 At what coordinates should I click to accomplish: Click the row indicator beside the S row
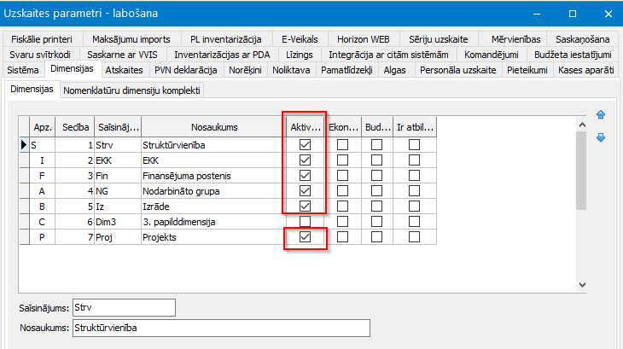[x=23, y=145]
